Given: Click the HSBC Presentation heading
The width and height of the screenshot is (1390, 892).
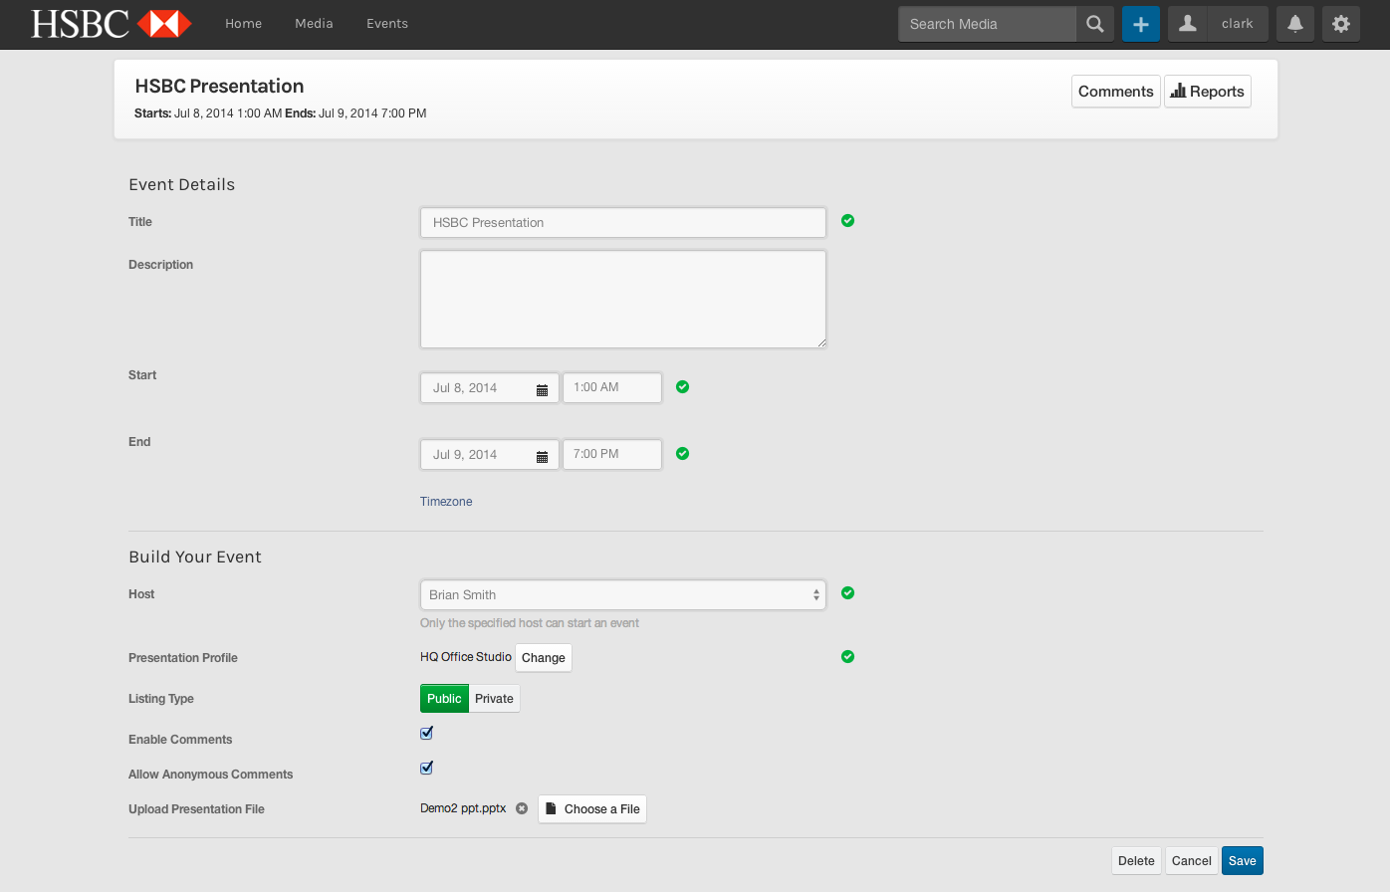Looking at the screenshot, I should [219, 87].
